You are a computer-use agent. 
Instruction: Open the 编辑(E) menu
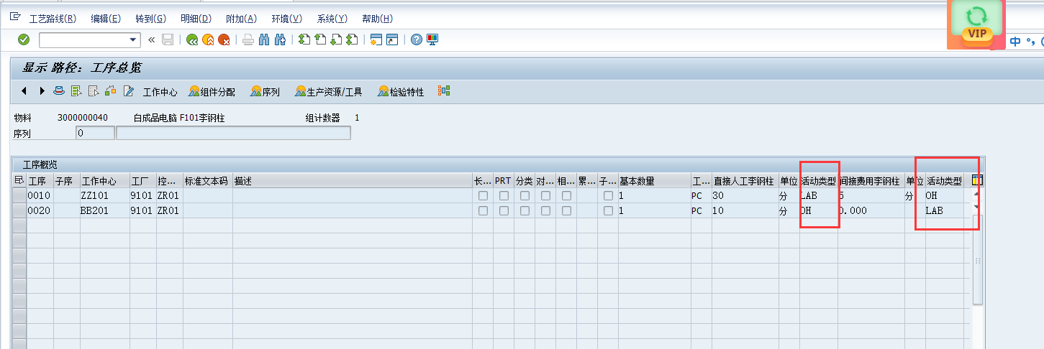click(106, 19)
